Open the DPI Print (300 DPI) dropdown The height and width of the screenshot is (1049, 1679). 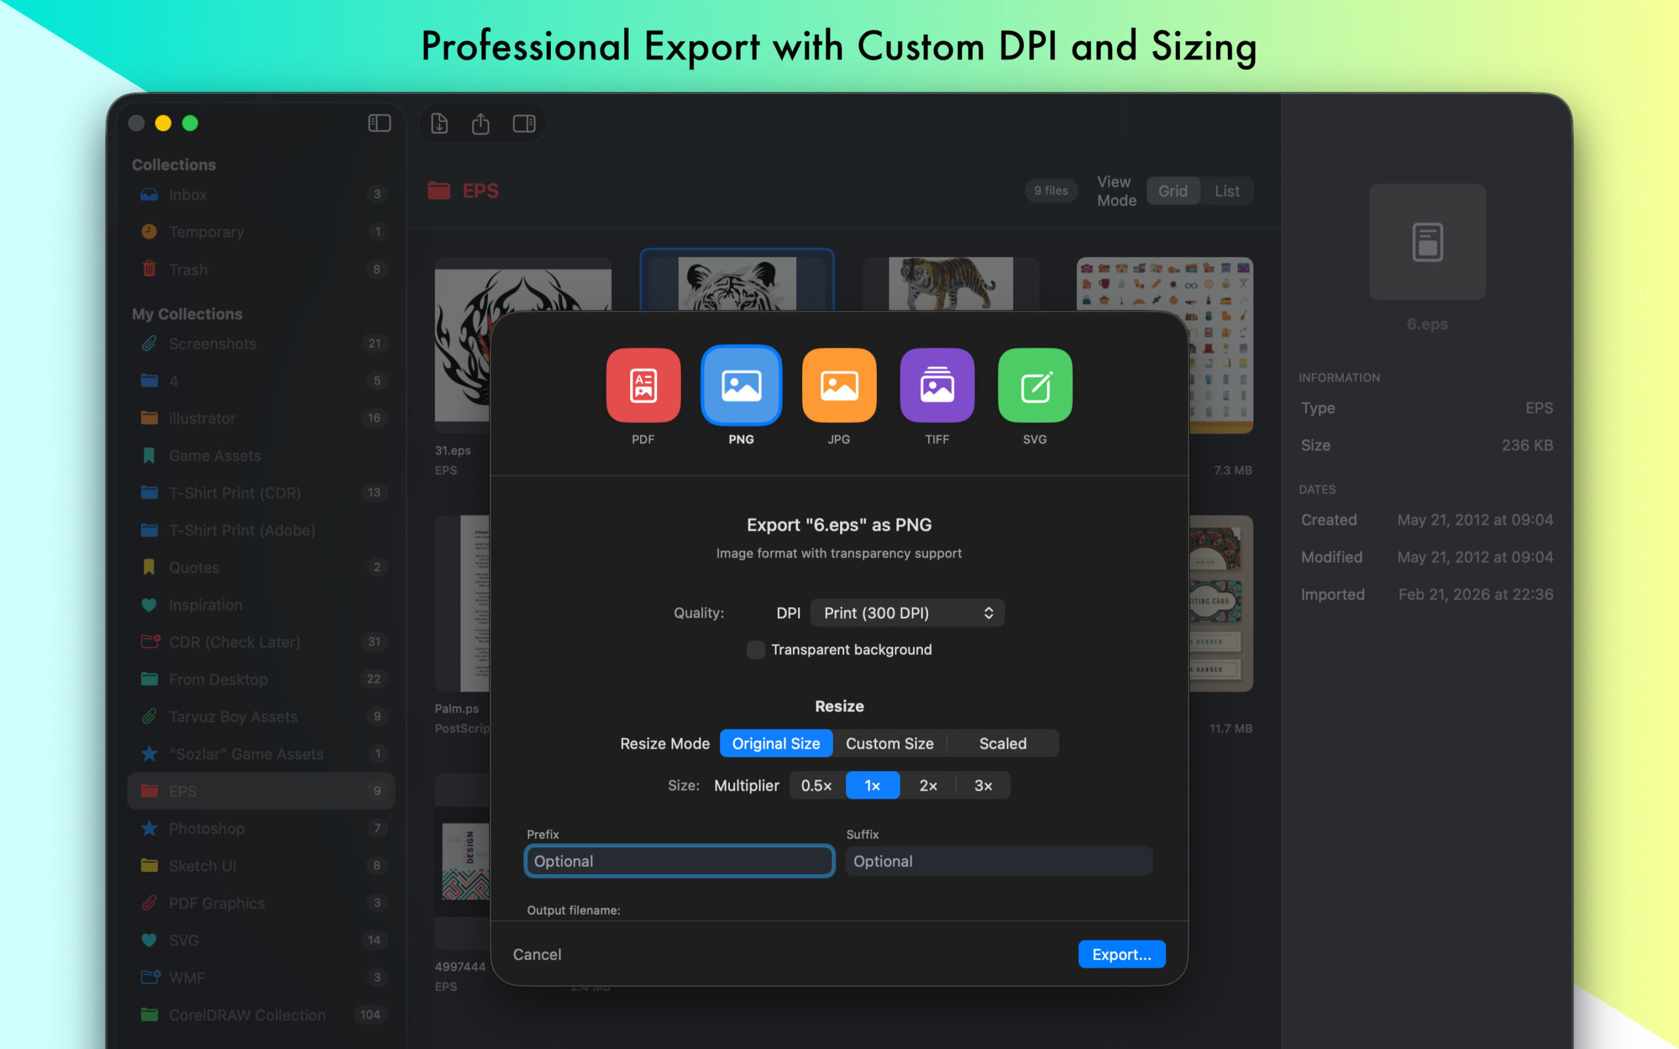click(907, 612)
